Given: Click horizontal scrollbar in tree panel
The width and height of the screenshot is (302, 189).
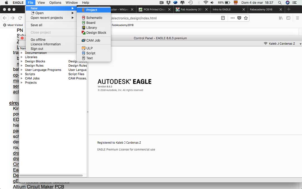Looking at the screenshot, I should point(51,176).
